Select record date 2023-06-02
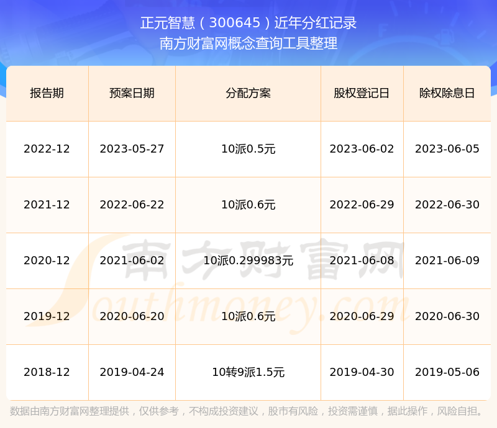Screen dimensions: 497x428 coord(362,149)
